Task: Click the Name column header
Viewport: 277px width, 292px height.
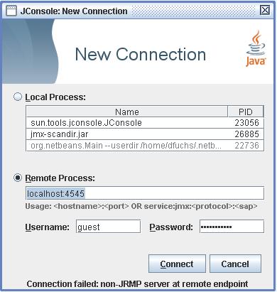Action: tap(127, 112)
